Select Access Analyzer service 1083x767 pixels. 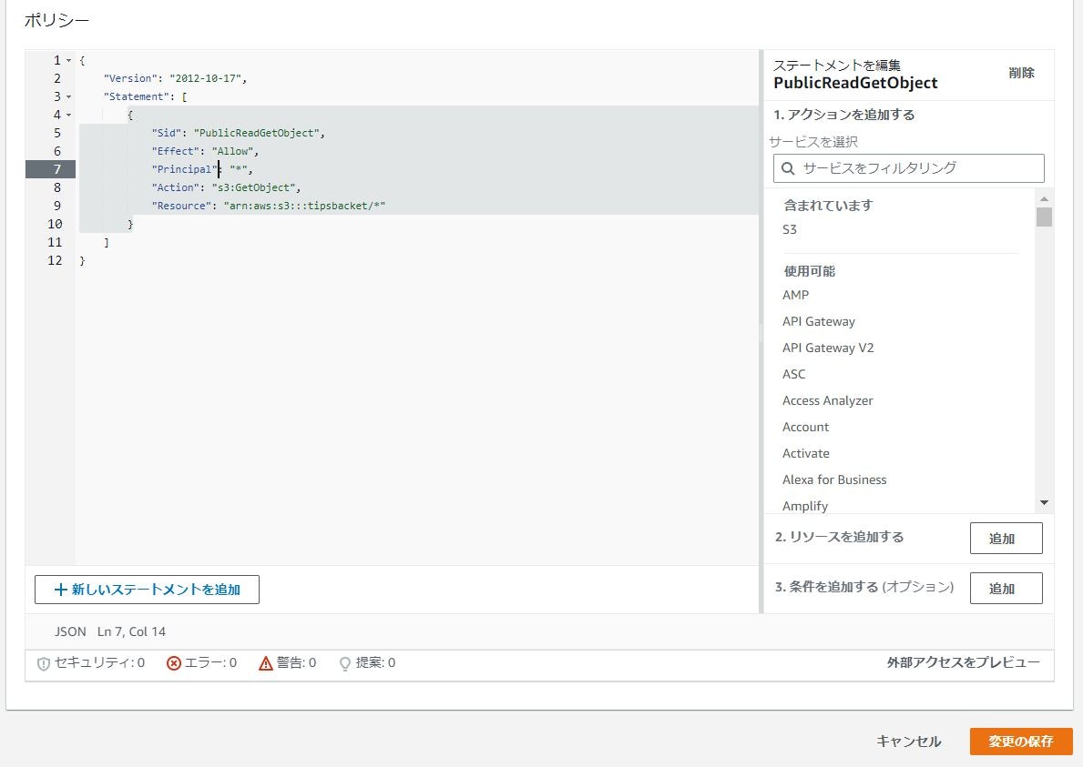(x=827, y=400)
